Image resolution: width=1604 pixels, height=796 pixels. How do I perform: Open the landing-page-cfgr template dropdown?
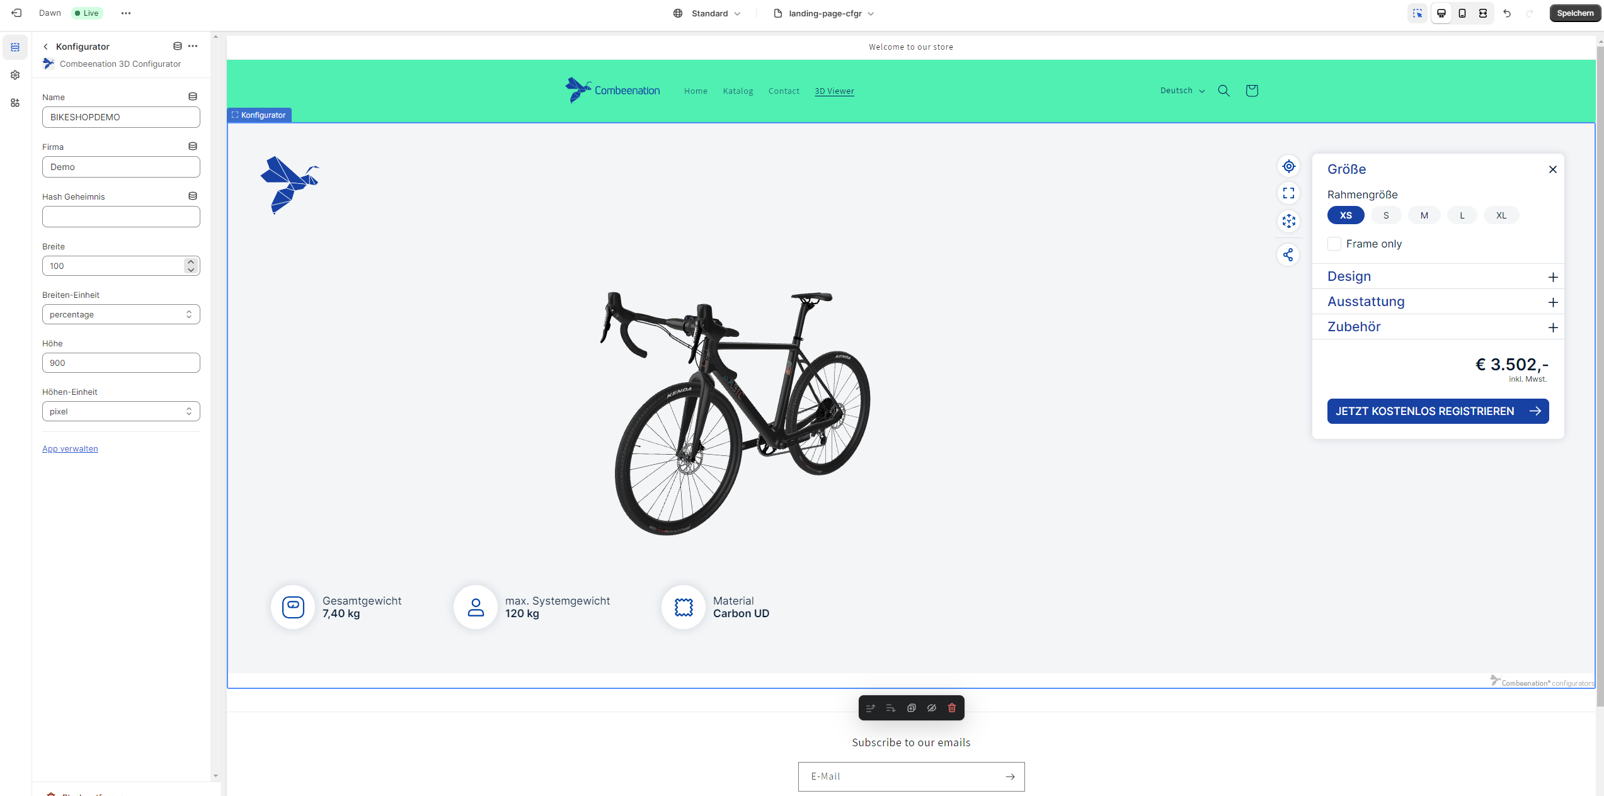click(824, 13)
